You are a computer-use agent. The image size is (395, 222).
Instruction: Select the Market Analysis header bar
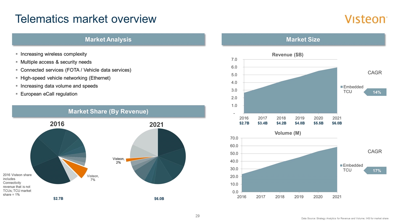click(x=108, y=39)
